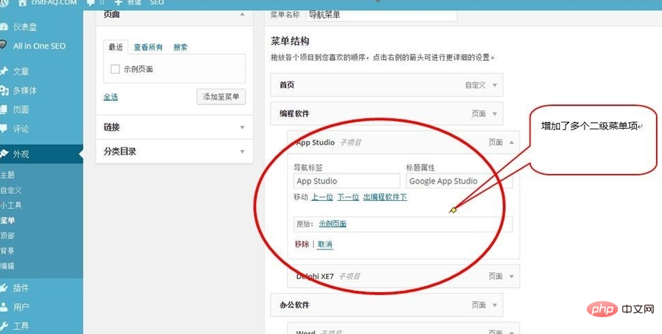Click the 上一位 move up link
The height and width of the screenshot is (334, 662).
tap(322, 197)
